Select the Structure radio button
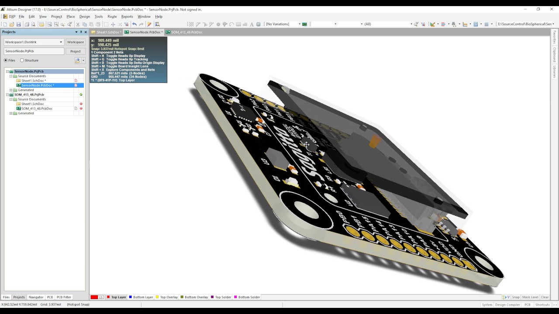The image size is (559, 314). pos(22,60)
